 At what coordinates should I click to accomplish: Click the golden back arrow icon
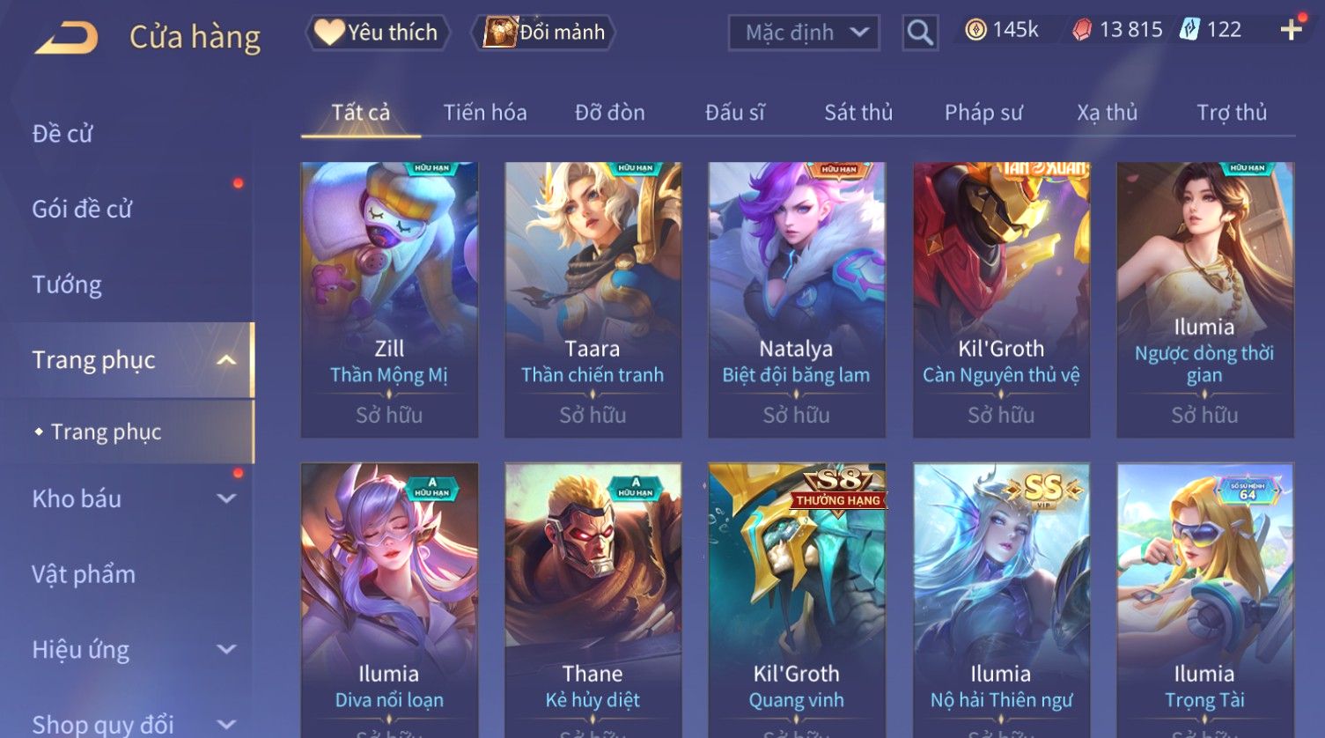pyautogui.click(x=67, y=38)
